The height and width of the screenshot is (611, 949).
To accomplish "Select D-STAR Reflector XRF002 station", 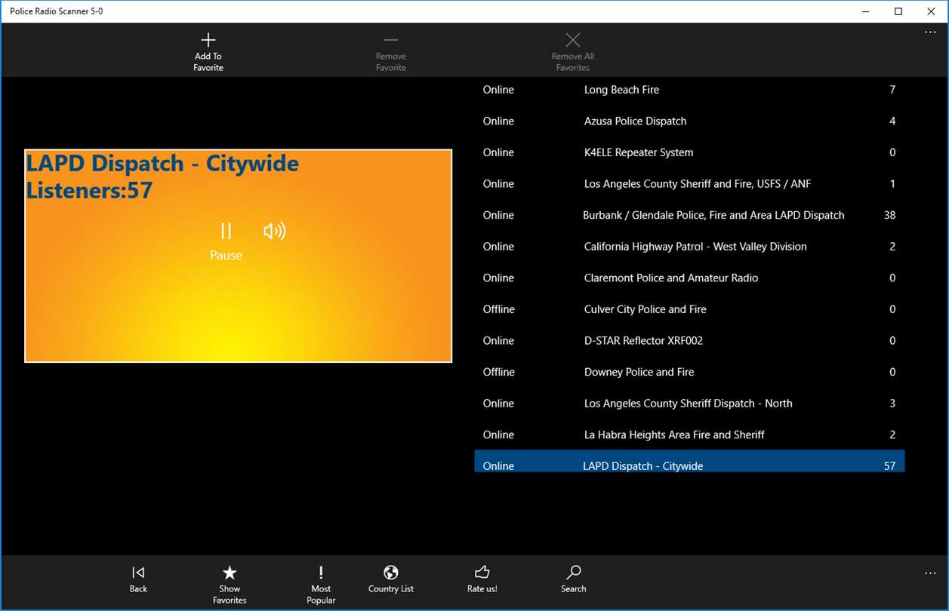I will pyautogui.click(x=689, y=341).
